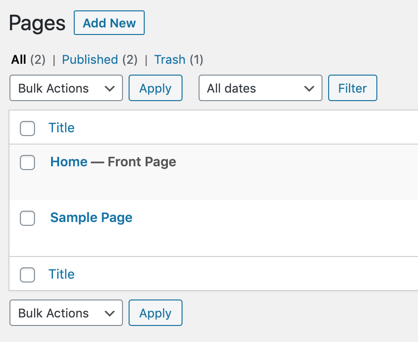Open the Trash pages view
418x342 pixels.
[170, 60]
